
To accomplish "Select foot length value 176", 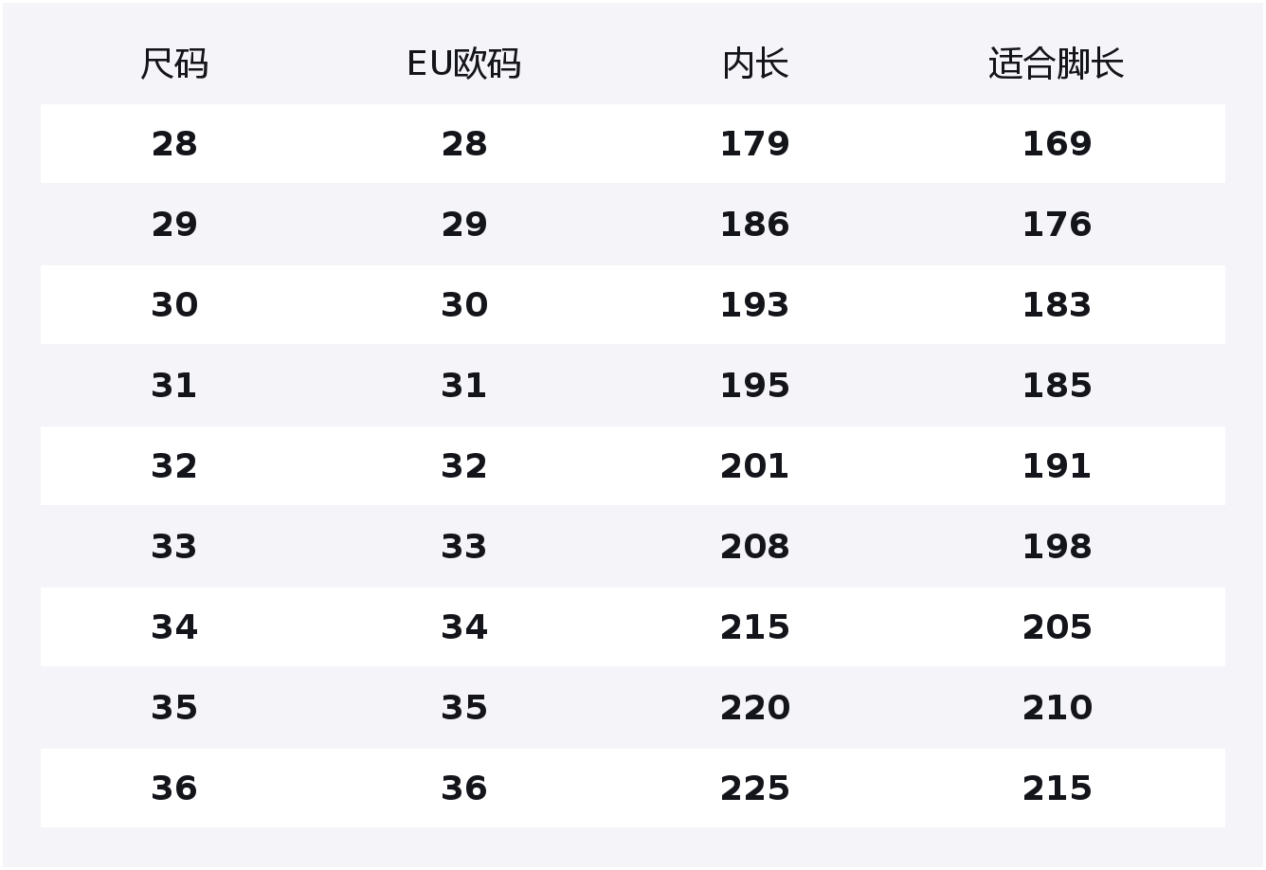I will (1057, 225).
